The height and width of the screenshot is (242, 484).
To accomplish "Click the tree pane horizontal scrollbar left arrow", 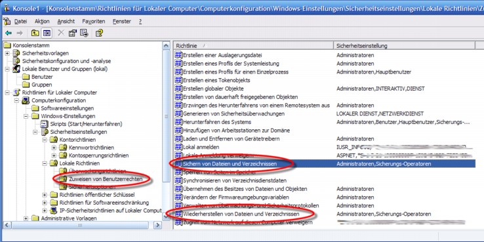I will click(x=7, y=225).
